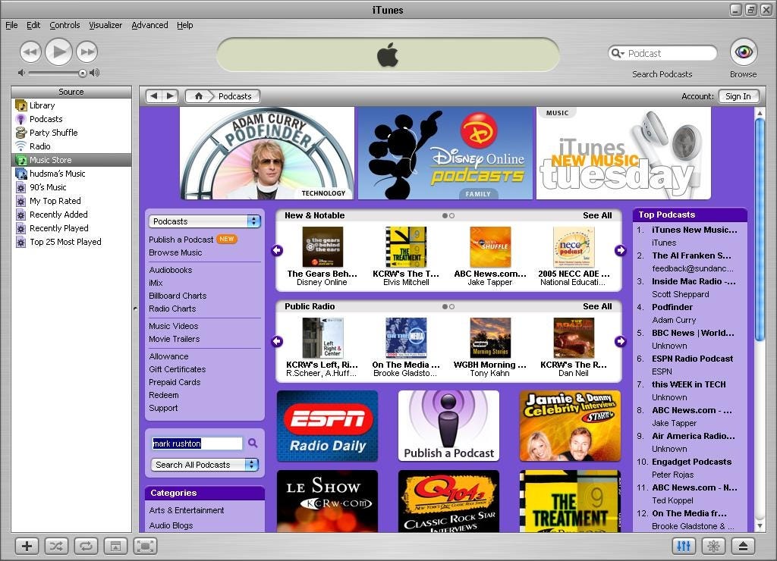Toggle shuffle button at the bottom
The height and width of the screenshot is (561, 777).
tap(56, 546)
